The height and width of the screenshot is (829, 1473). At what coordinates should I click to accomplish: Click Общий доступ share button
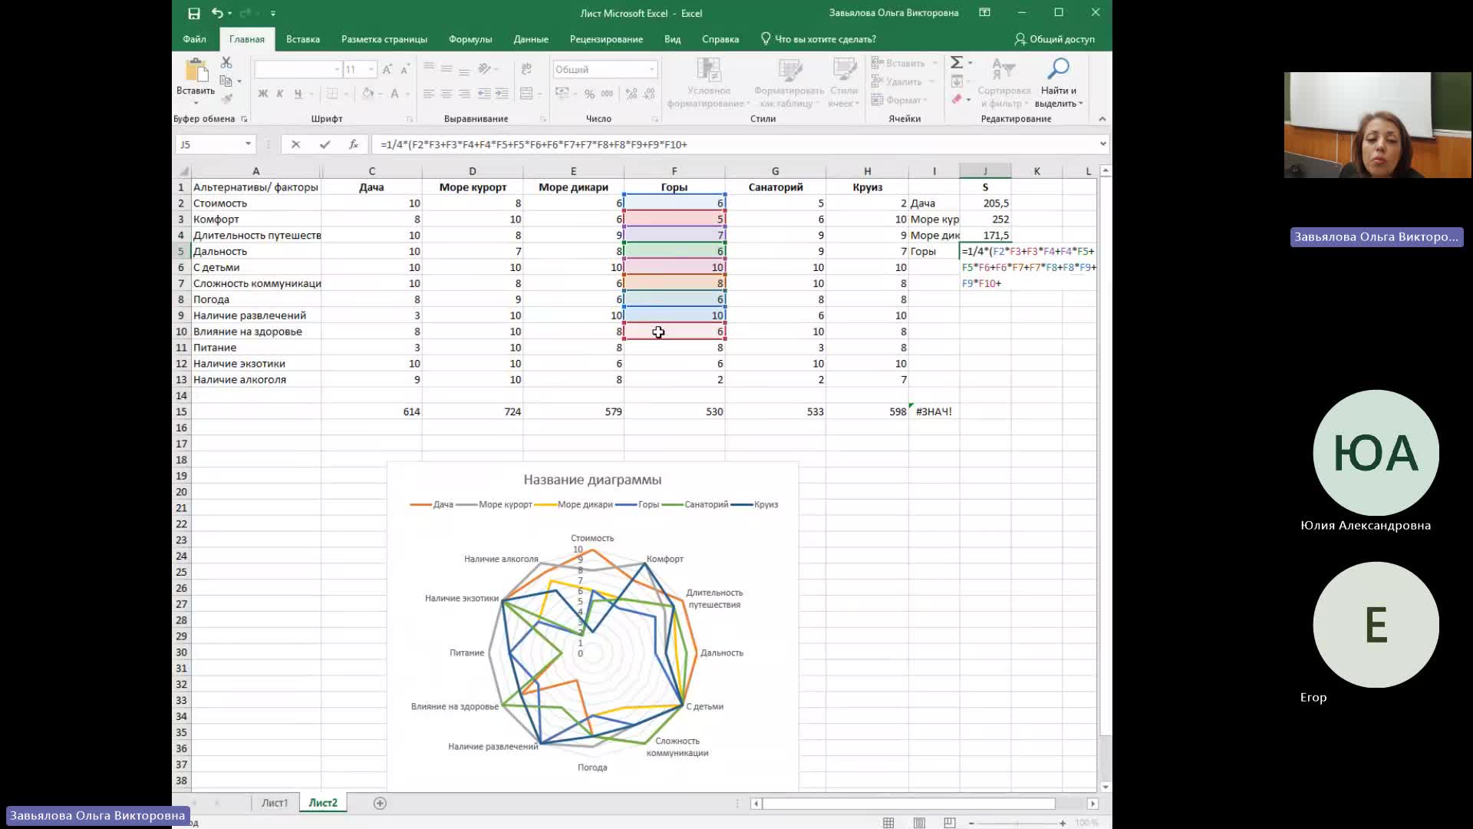click(x=1055, y=39)
